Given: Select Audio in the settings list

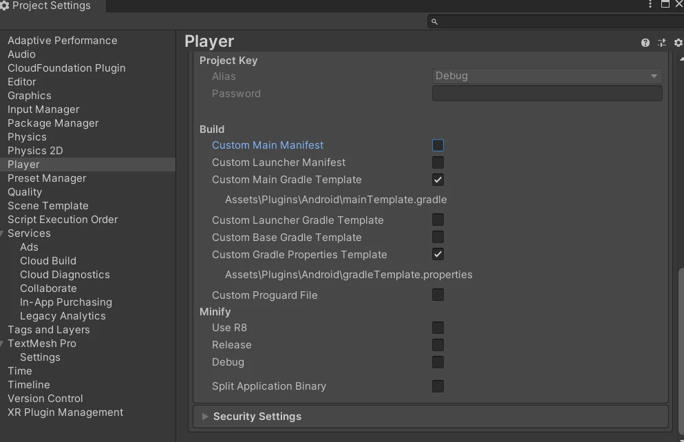Looking at the screenshot, I should click(x=22, y=54).
